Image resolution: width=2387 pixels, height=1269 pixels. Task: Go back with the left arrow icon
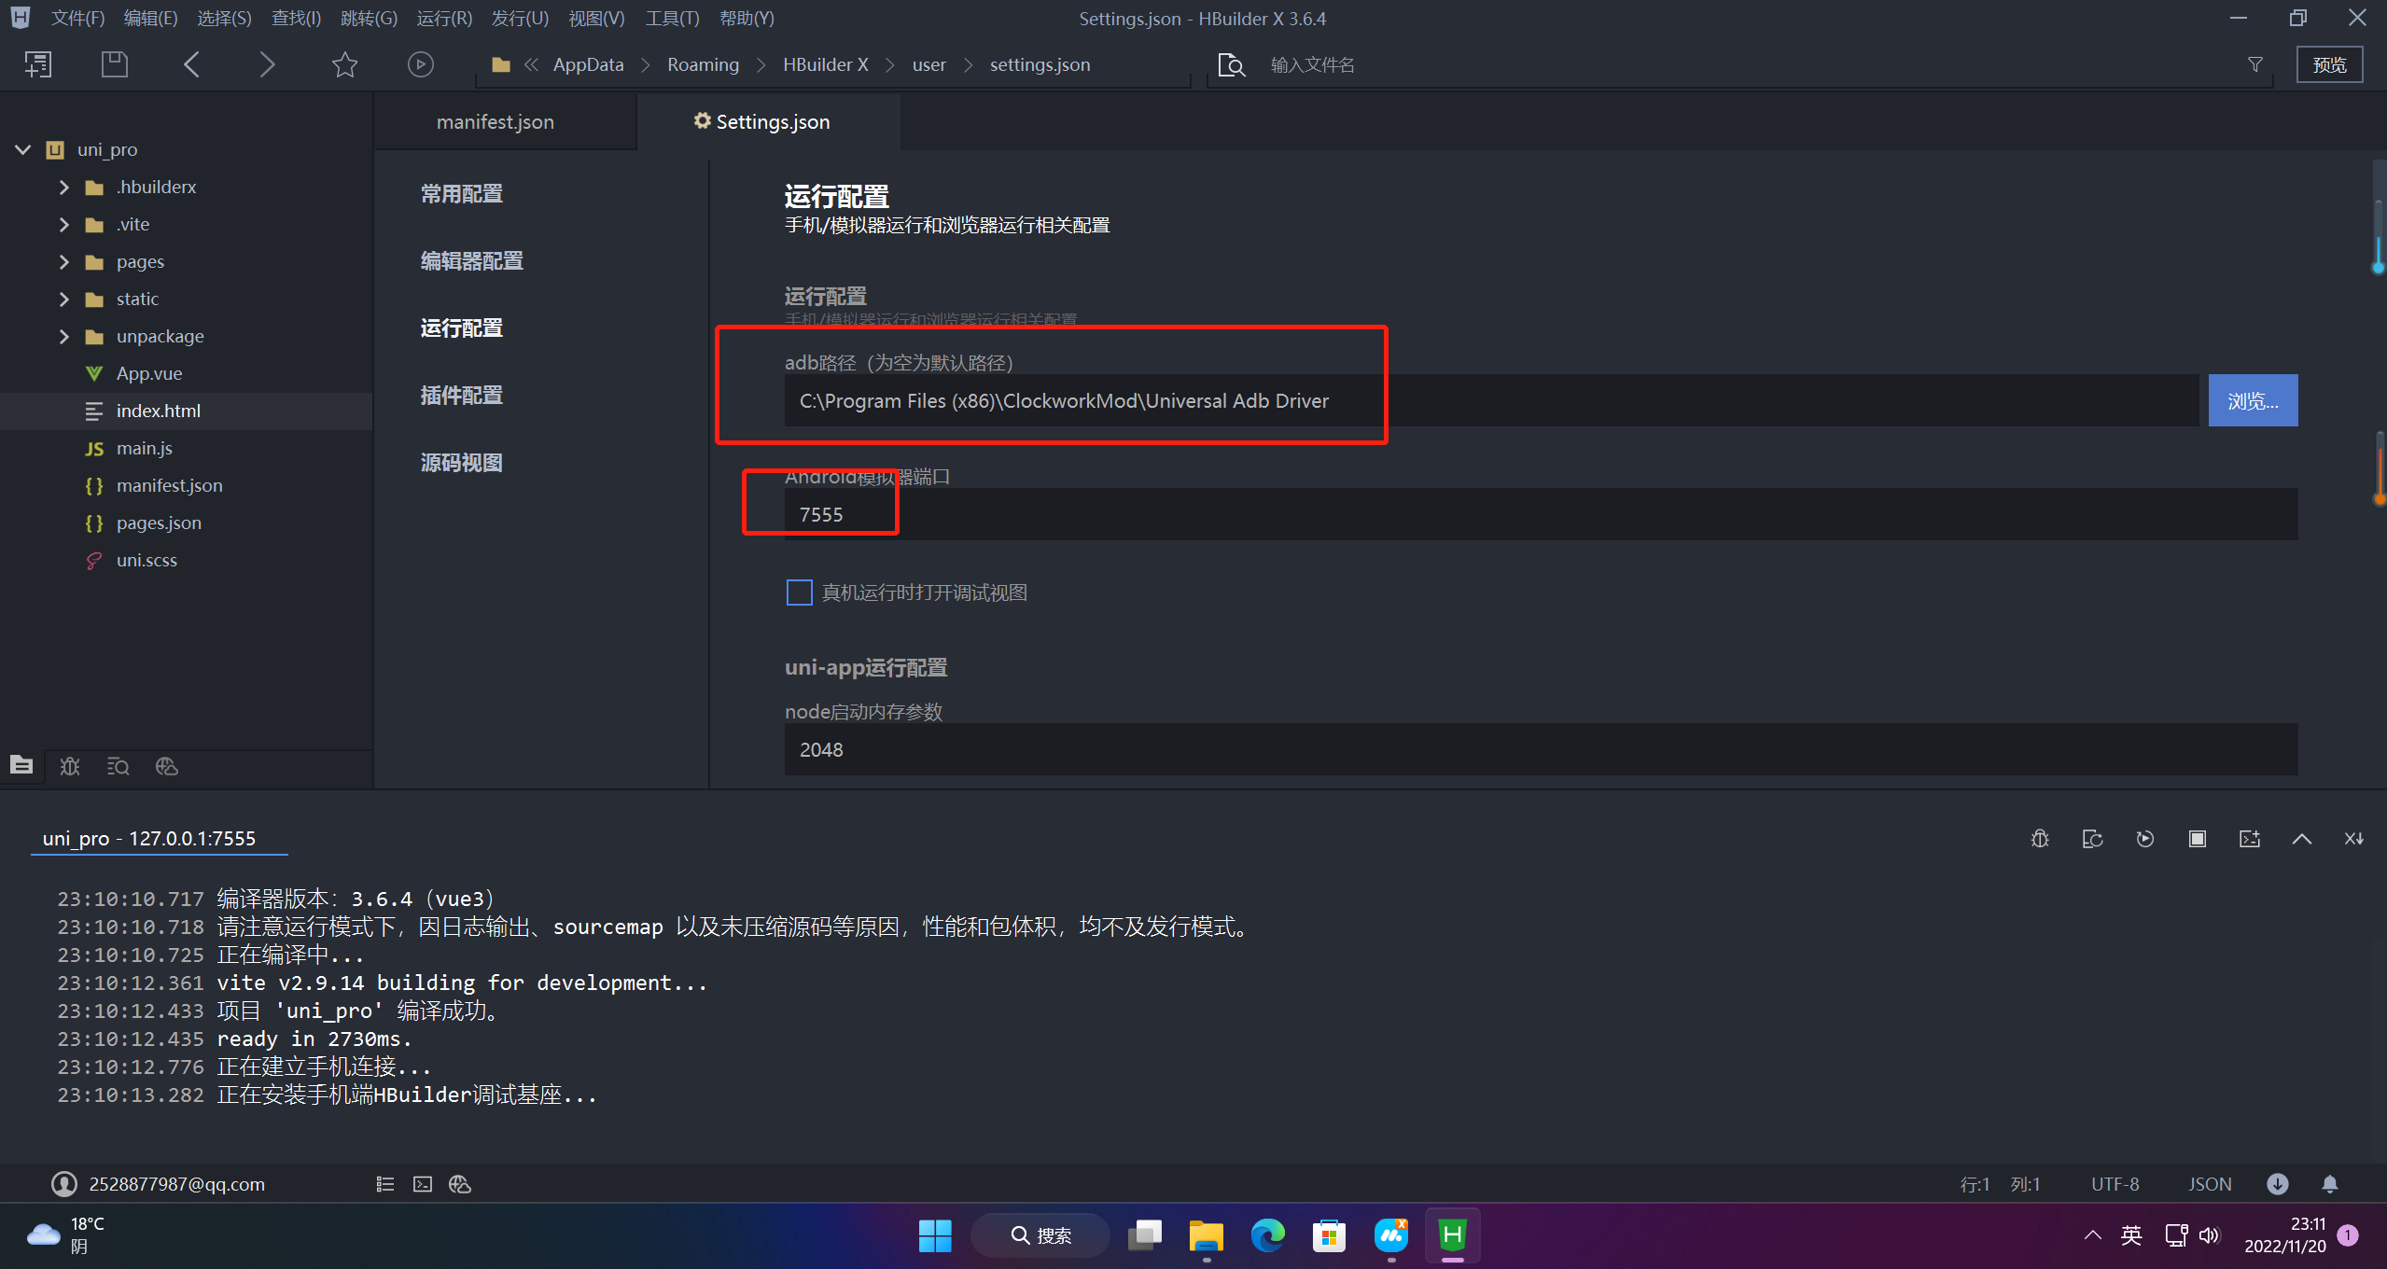(x=191, y=64)
